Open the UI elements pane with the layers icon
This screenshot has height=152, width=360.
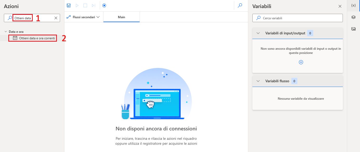tap(354, 17)
